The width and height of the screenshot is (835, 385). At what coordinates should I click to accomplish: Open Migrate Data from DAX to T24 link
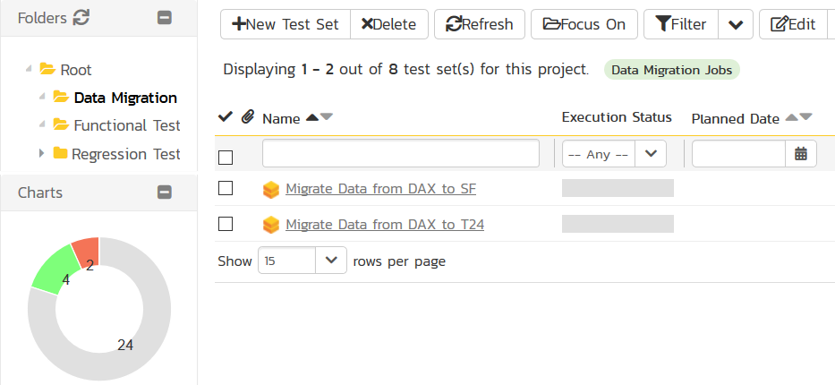[x=385, y=224]
